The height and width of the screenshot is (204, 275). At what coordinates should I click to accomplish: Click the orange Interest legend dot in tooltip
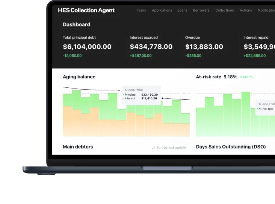click(123, 99)
